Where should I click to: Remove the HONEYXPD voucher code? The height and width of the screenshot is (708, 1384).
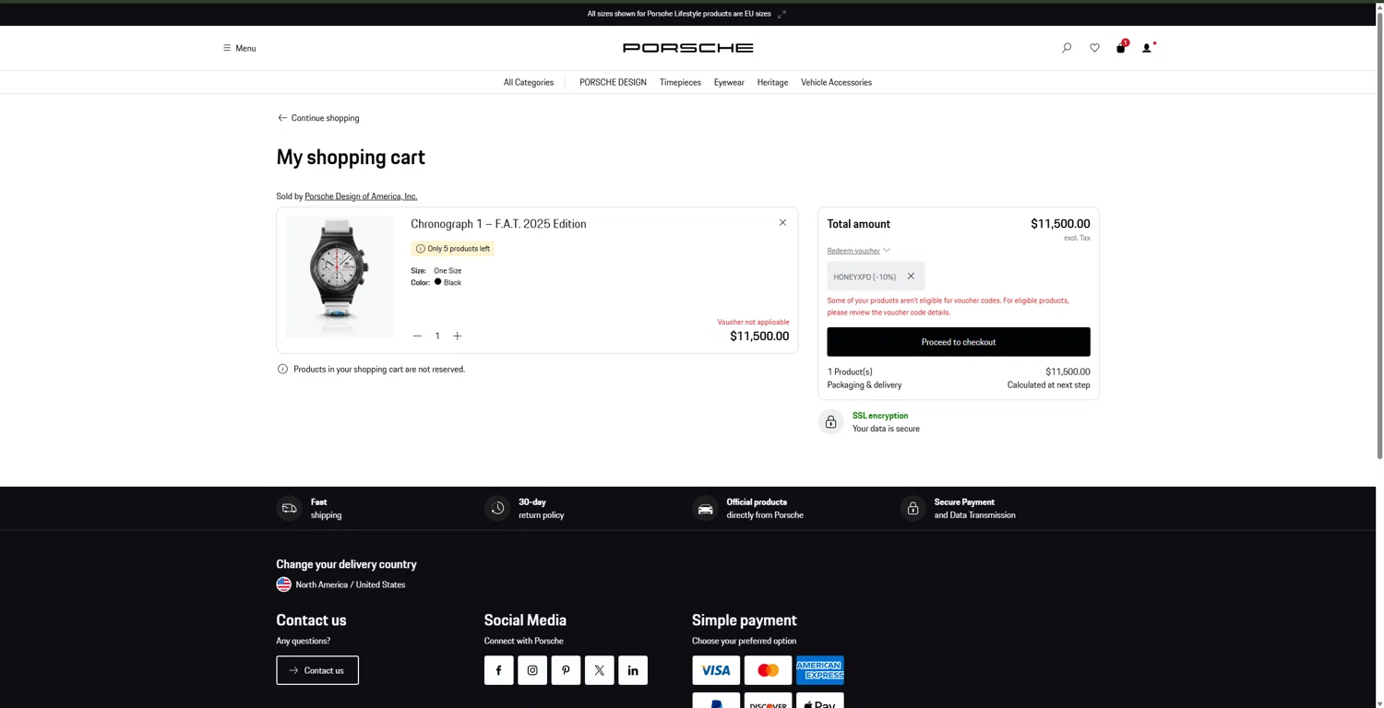pyautogui.click(x=911, y=277)
